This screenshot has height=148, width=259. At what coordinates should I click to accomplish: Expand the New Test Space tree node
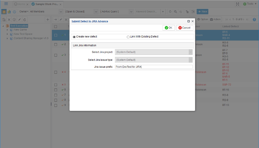point(7,34)
